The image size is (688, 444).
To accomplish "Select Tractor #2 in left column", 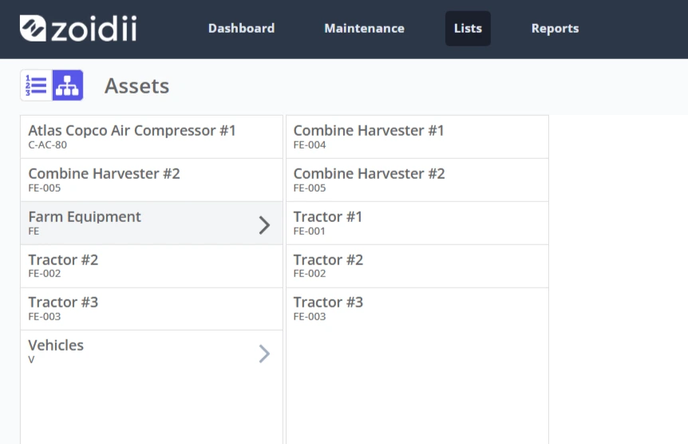I will click(x=152, y=266).
